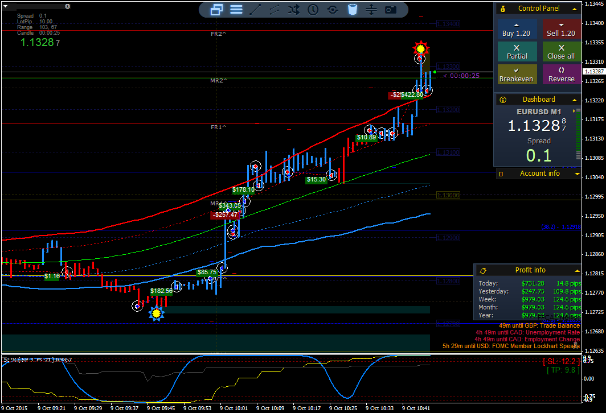Click the 1.13000 price level label
Image resolution: width=606 pixels, height=413 pixels.
(448, 195)
